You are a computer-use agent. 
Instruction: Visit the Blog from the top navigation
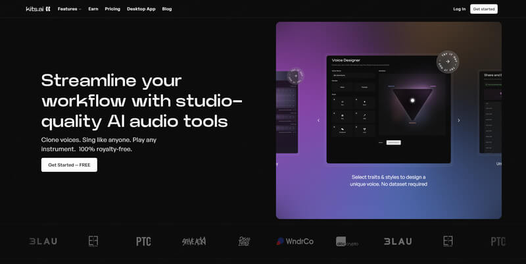point(167,9)
